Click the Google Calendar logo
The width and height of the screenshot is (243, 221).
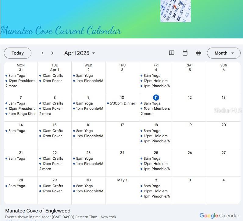point(219,216)
